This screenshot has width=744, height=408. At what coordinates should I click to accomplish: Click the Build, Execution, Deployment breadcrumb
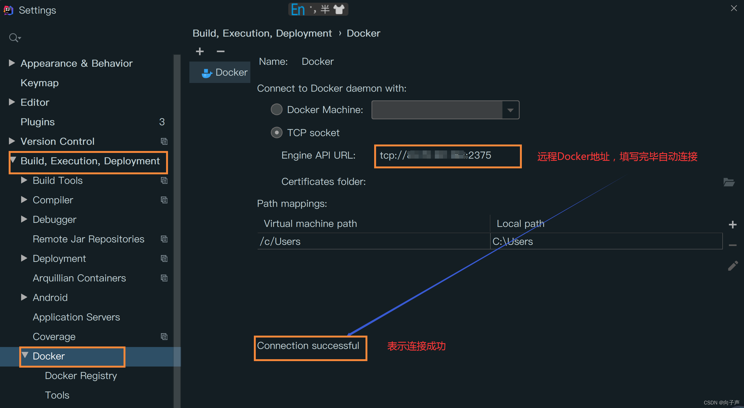coord(262,33)
